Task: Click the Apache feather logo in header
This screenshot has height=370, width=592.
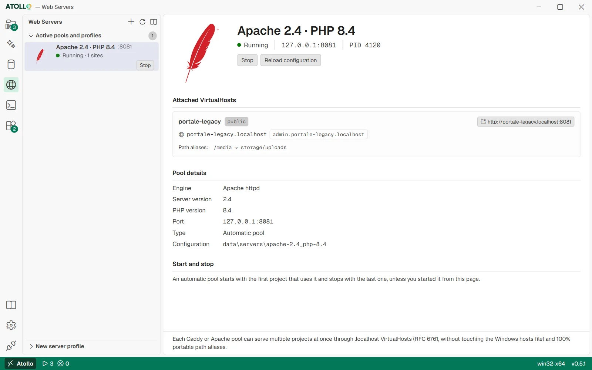Action: tap(202, 53)
